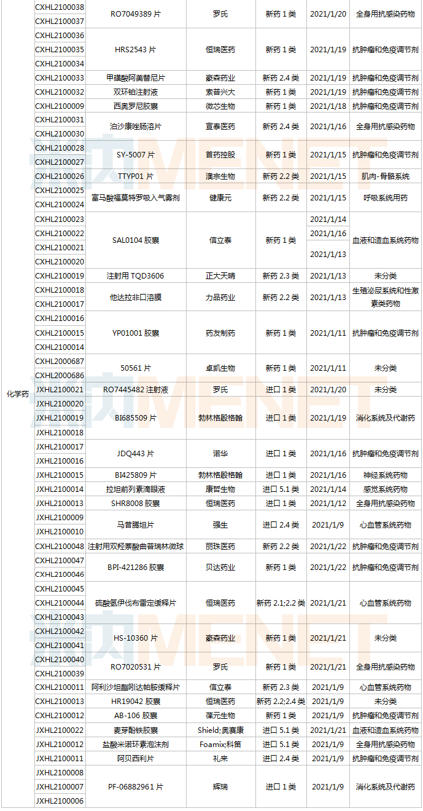423x811 pixels.
Task: Click company name 卓凯生物
Action: pyautogui.click(x=220, y=368)
